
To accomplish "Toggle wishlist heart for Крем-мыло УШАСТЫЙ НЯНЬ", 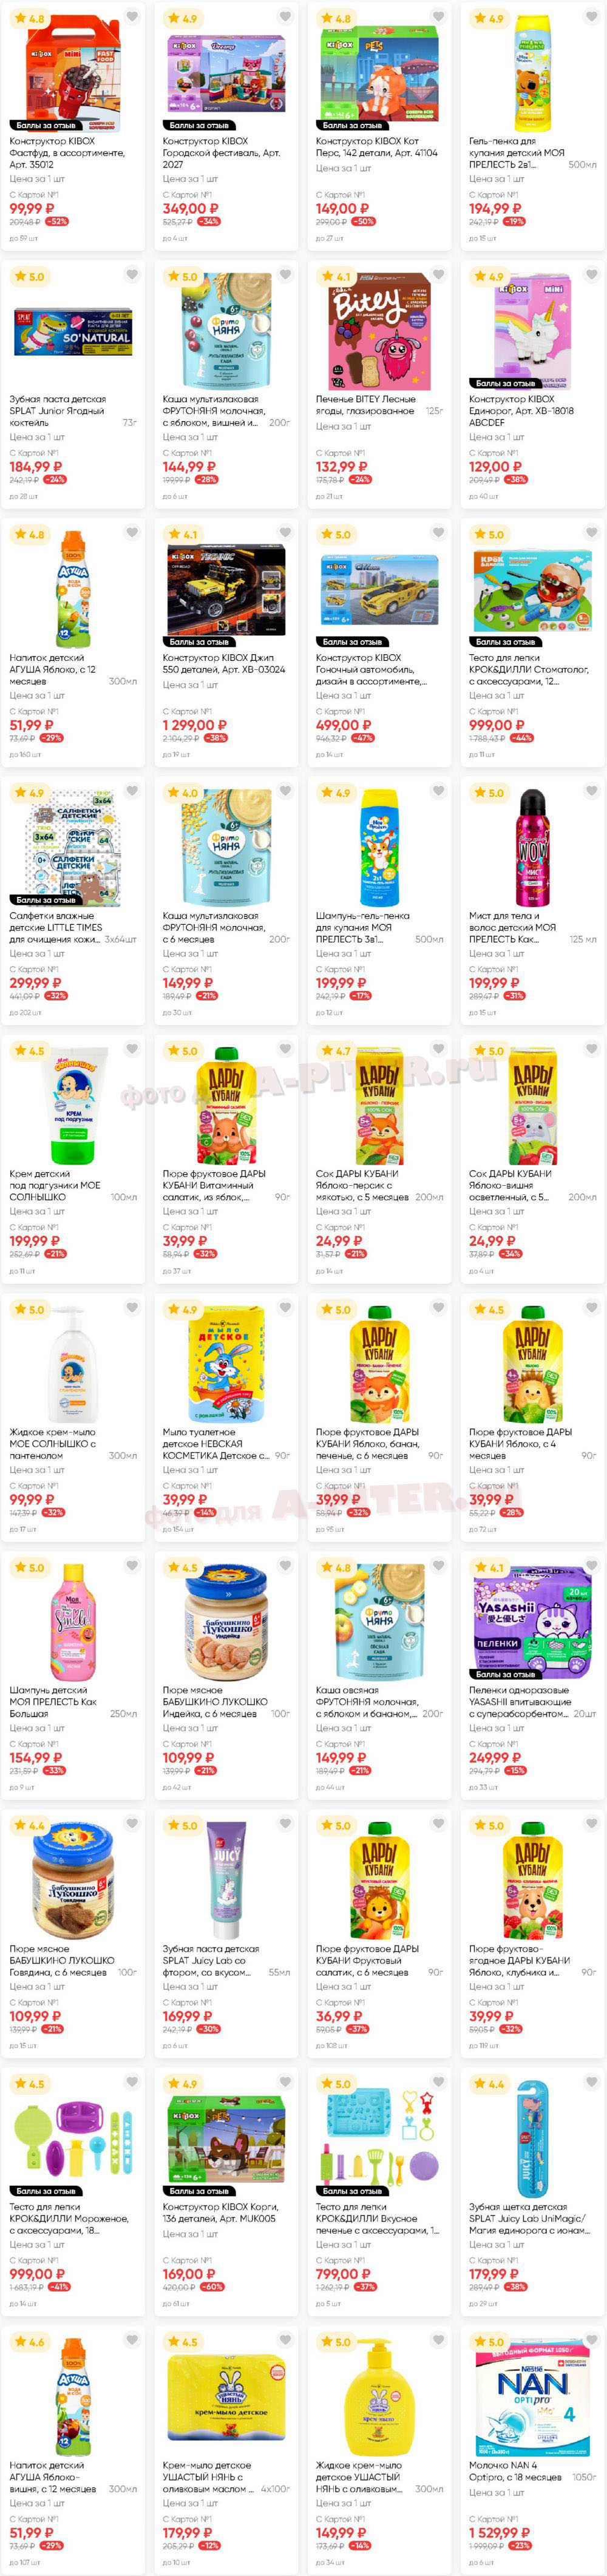I will [285, 2342].
